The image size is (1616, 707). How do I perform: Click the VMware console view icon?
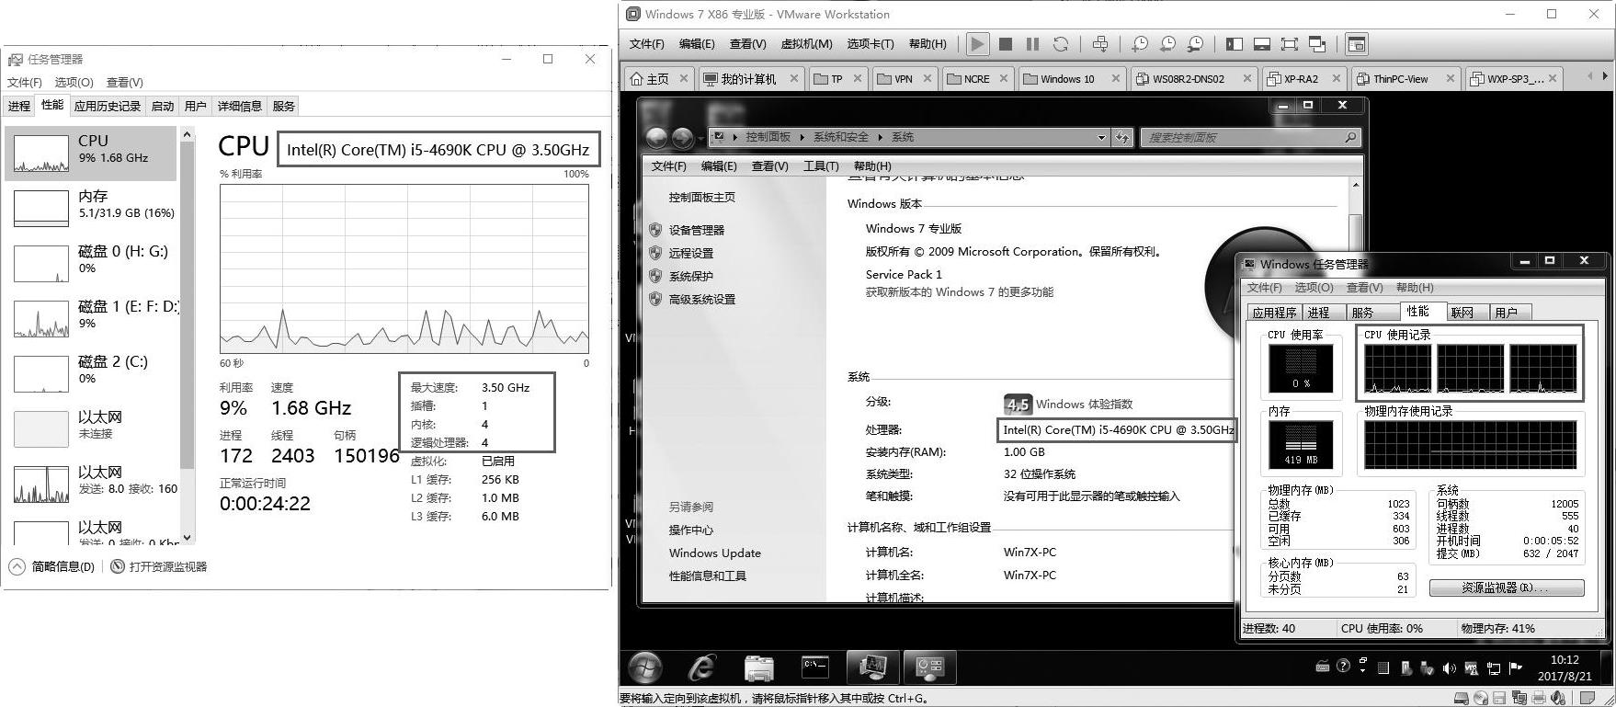pyautogui.click(x=1356, y=44)
